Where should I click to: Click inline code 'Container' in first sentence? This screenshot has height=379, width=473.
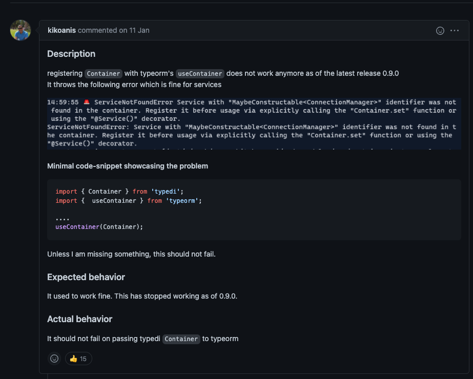point(104,74)
